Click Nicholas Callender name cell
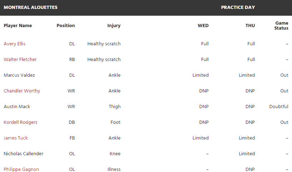This screenshot has height=172, width=292. tap(24, 153)
